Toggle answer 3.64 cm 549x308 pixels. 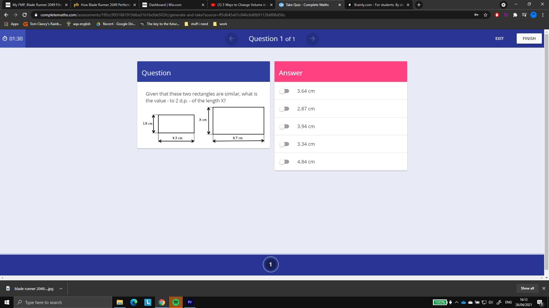284,91
